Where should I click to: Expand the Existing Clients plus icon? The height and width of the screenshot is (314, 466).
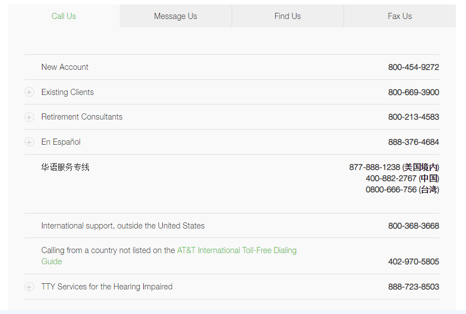tap(29, 92)
